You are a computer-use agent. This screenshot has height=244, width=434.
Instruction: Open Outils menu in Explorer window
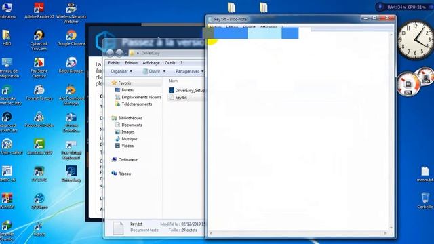point(170,63)
